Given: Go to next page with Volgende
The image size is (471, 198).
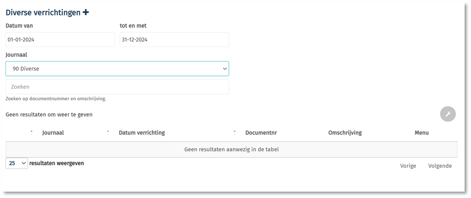Looking at the screenshot, I should point(440,166).
